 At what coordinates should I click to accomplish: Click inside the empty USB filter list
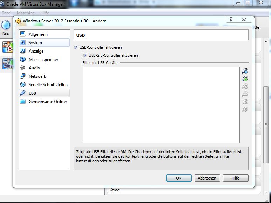(x=161, y=105)
